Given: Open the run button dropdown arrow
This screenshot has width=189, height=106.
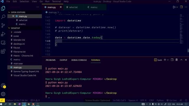Looking at the screenshot, I should 177,7.
